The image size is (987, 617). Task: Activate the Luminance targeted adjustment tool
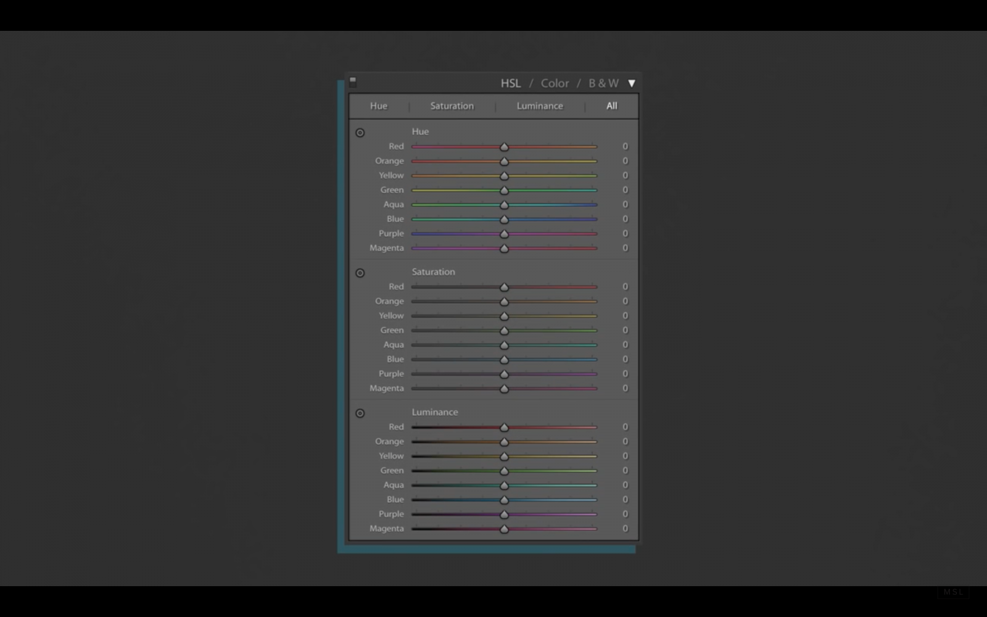click(x=360, y=413)
